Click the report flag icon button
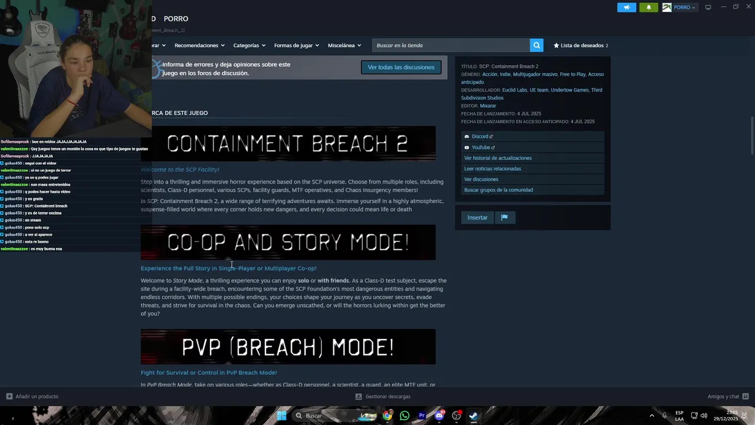Viewport: 755px width, 425px height. tap(504, 218)
